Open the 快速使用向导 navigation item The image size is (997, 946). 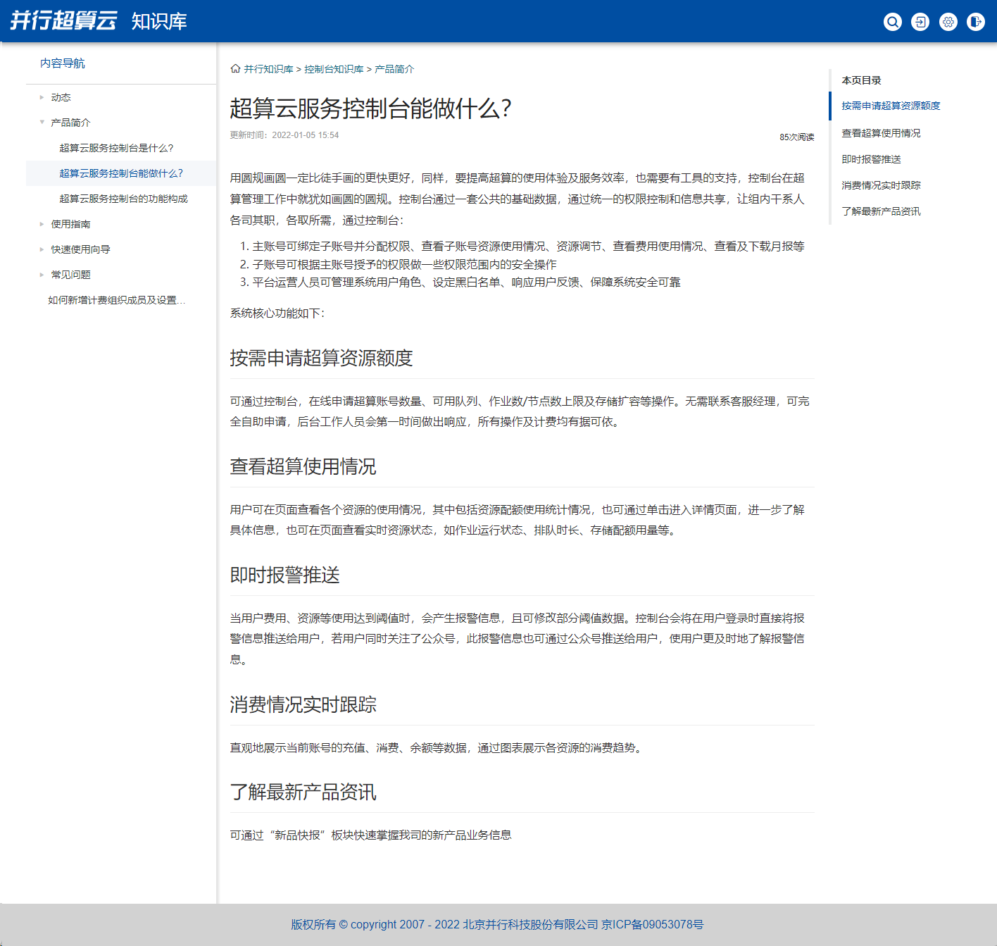pyautogui.click(x=80, y=249)
